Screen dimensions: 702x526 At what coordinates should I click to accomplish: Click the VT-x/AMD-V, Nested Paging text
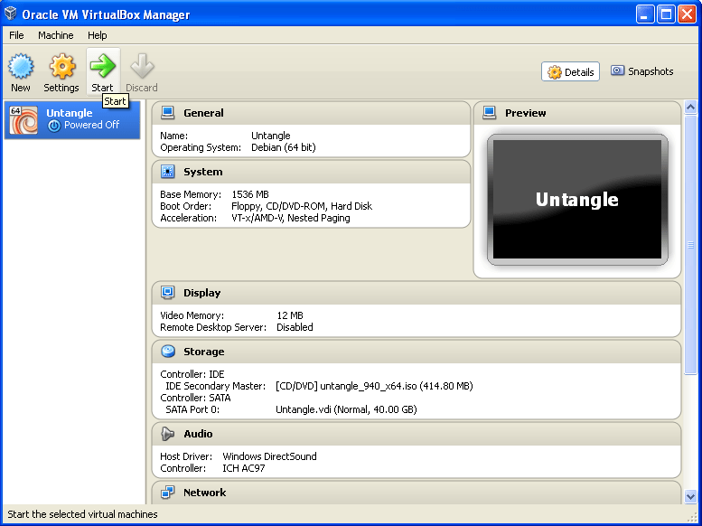(x=291, y=218)
